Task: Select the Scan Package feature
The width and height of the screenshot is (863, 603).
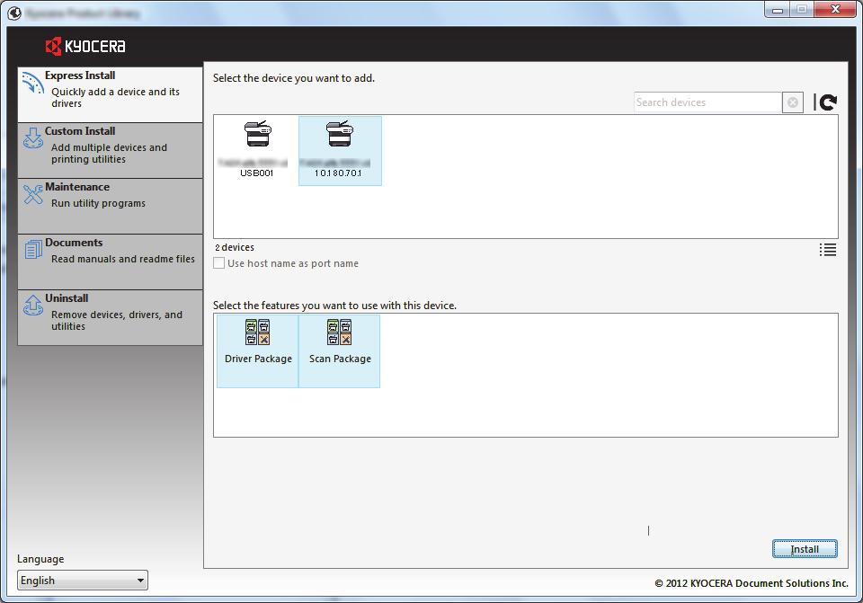Action: (x=339, y=351)
